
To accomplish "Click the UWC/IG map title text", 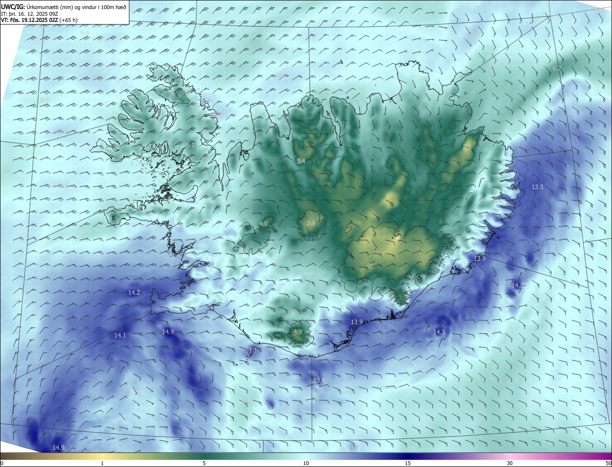I will [64, 6].
